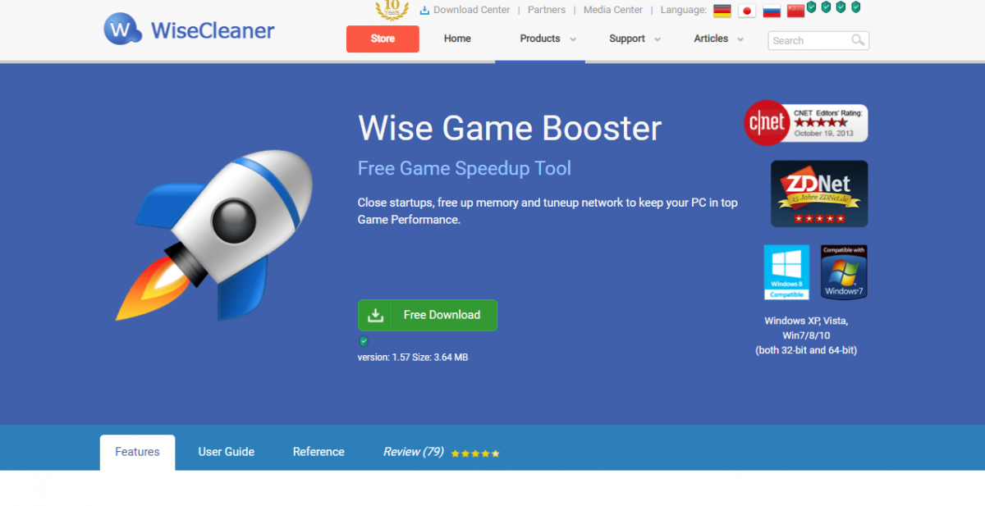Viewport: 985px width, 506px height.
Task: Open the red Store button
Action: point(383,39)
